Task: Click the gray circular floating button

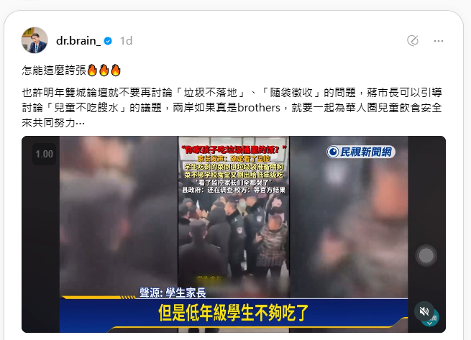Action: pyautogui.click(x=426, y=256)
